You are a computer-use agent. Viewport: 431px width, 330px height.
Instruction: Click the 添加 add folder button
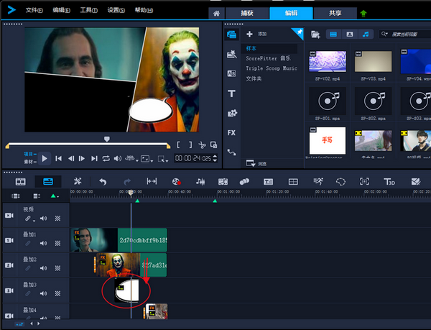tap(255, 34)
